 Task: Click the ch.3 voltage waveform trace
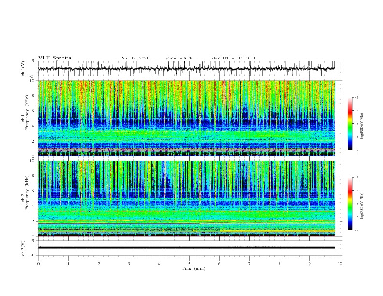click(186, 248)
